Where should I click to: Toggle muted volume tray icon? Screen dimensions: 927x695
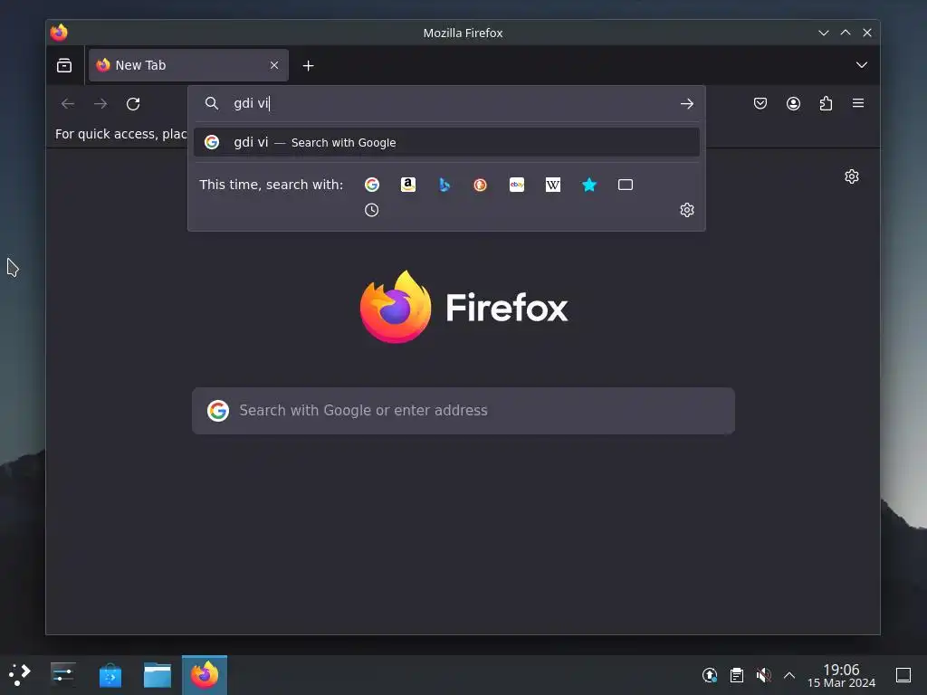click(x=763, y=675)
